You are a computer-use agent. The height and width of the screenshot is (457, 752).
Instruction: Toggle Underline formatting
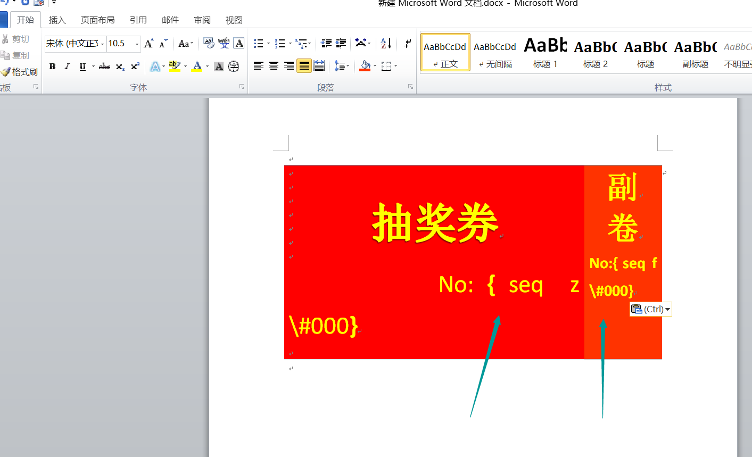tap(82, 67)
